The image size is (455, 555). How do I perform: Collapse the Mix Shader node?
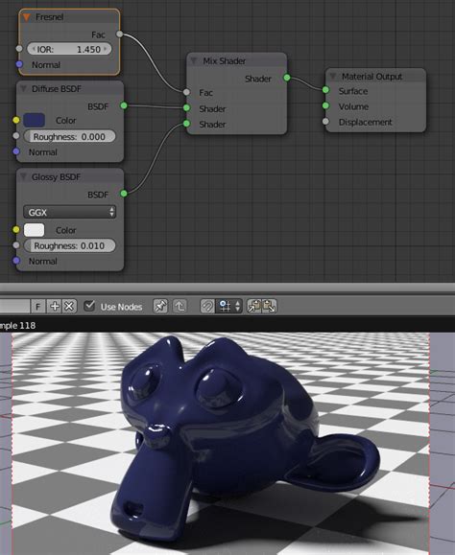194,60
